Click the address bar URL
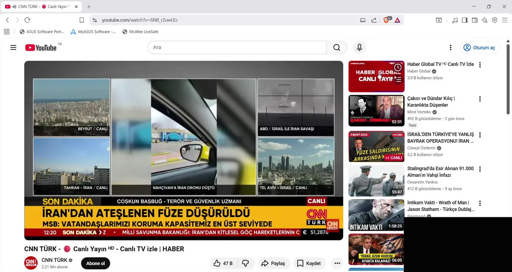Image resolution: width=512 pixels, height=272 pixels. click(x=140, y=20)
